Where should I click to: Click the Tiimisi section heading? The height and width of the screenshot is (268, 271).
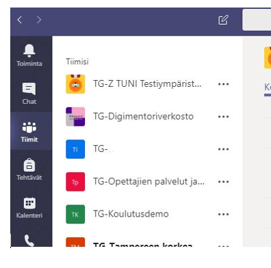click(x=77, y=62)
